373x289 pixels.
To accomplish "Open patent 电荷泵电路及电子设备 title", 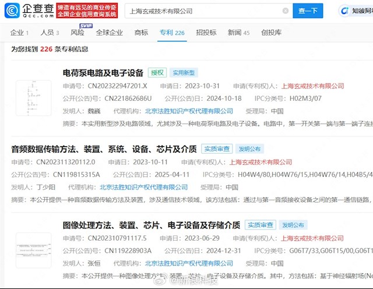I will tap(103, 73).
